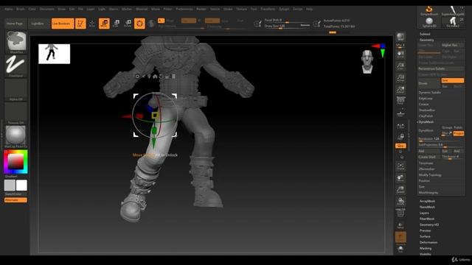Viewport: 472px width, 265px height.
Task: Click the gizmo reset orientation icon
Action: [161, 77]
